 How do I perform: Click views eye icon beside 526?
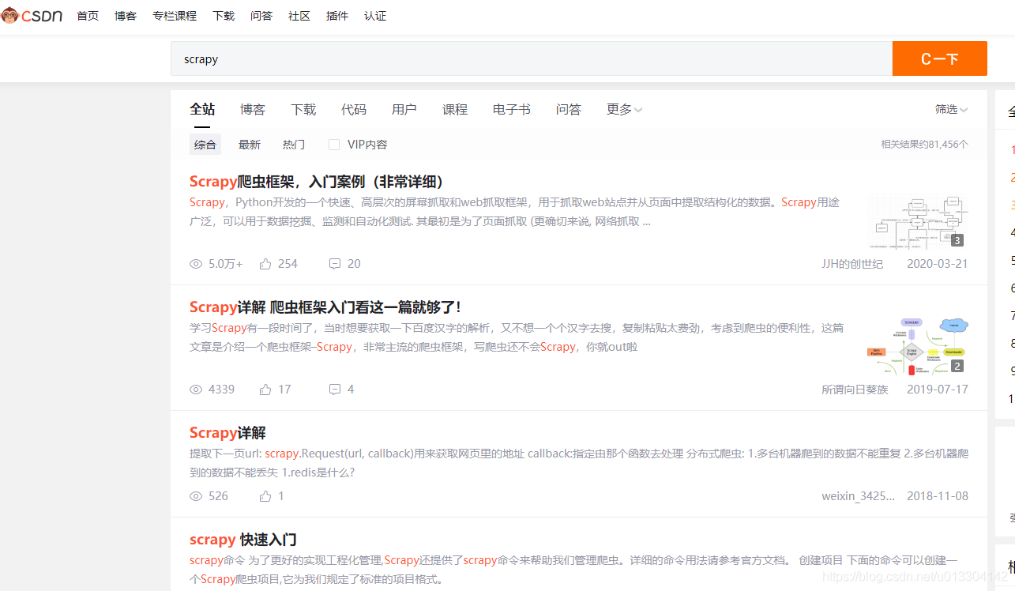point(196,496)
